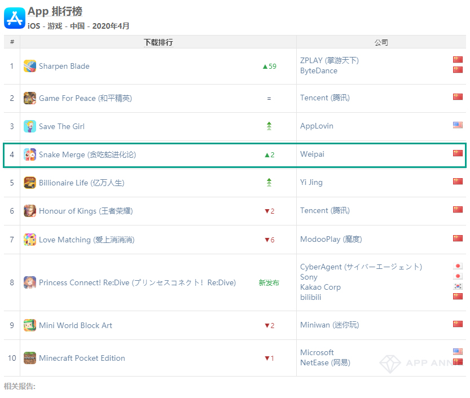
Task: Open the NetEase (网易) company link
Action: click(325, 362)
